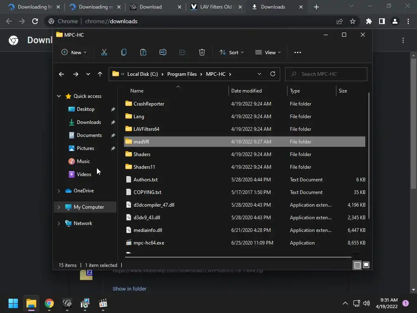Click the volume speaker tray icon
The width and height of the screenshot is (417, 313).
367,303
